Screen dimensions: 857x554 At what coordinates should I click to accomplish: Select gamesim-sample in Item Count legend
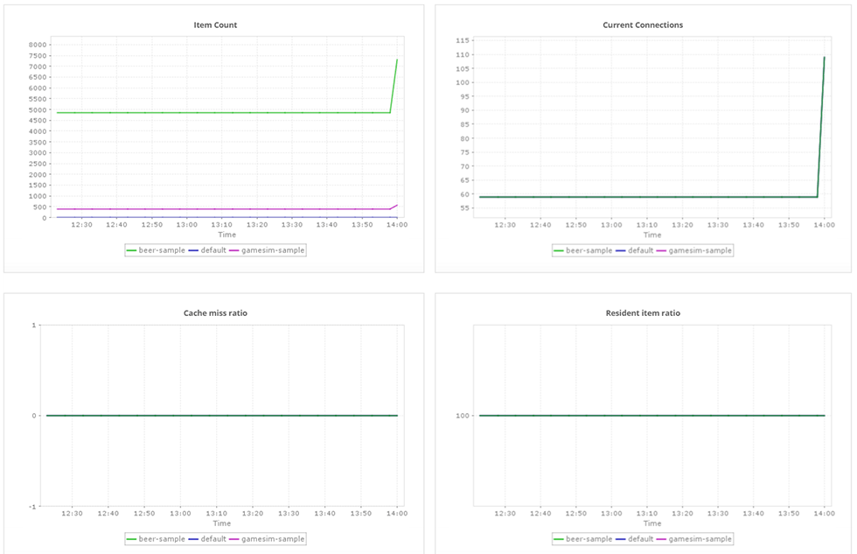[267, 250]
